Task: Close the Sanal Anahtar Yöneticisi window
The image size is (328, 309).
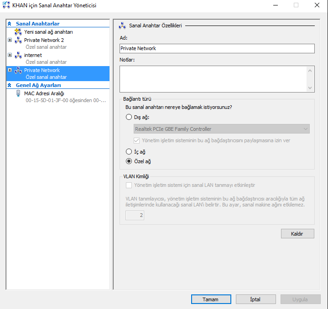Action: pos(317,5)
